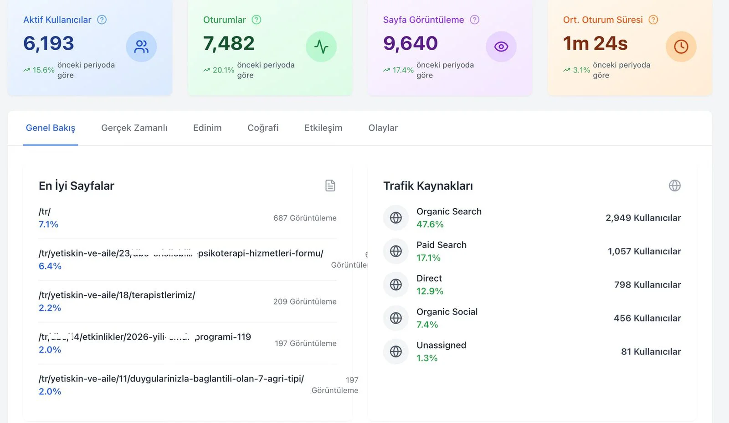
Task: Click the 7.1% value under /tr/
Action: pyautogui.click(x=48, y=224)
